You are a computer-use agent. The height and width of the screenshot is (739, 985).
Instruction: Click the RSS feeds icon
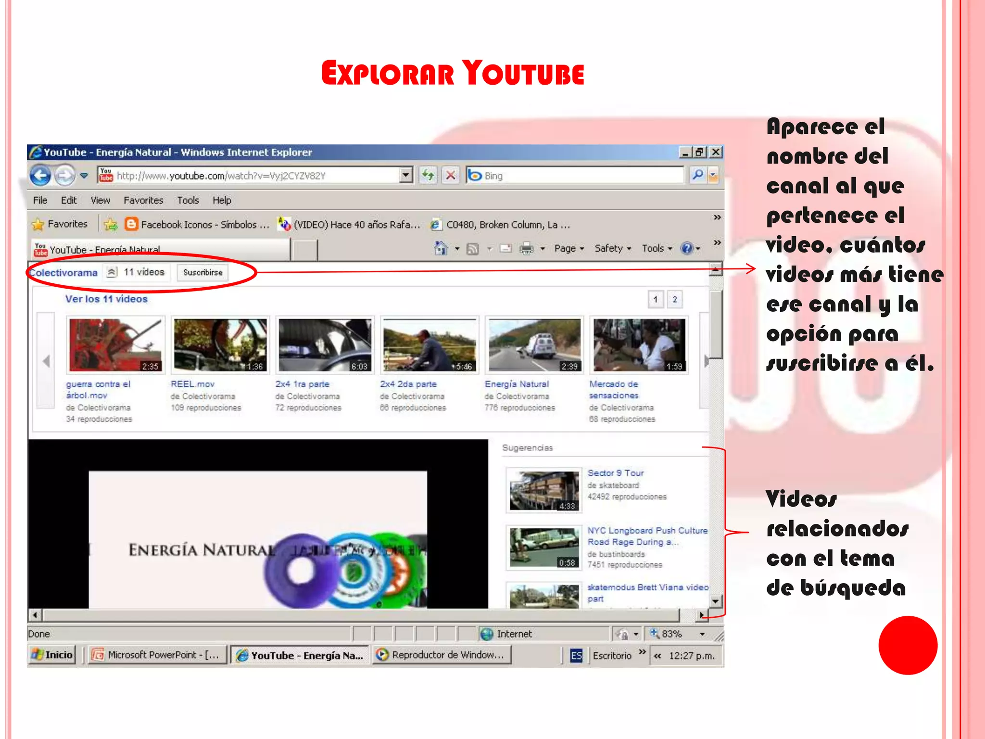click(x=473, y=248)
